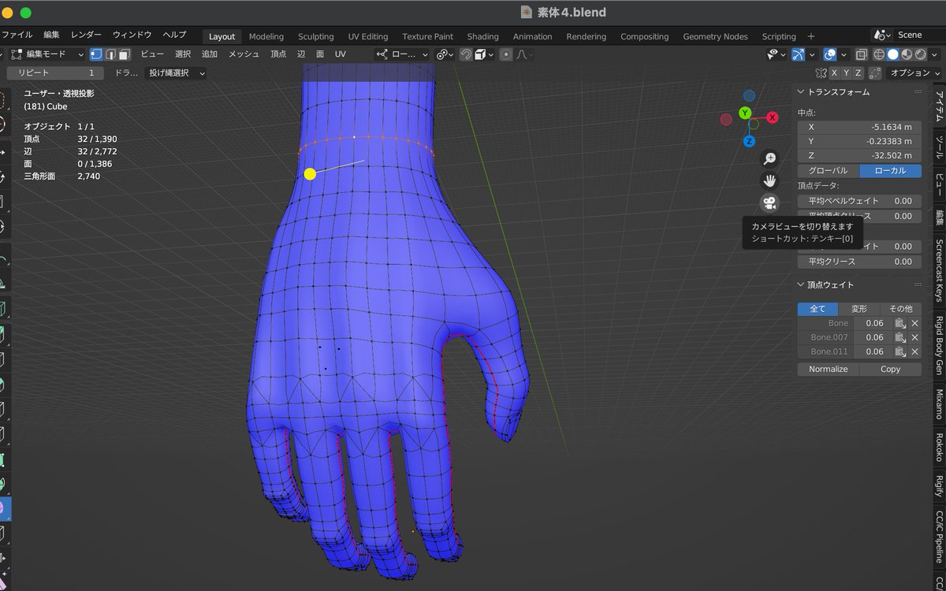Adjust 平均ベベルウェイト value slider
Image resolution: width=946 pixels, height=591 pixels.
click(x=859, y=201)
